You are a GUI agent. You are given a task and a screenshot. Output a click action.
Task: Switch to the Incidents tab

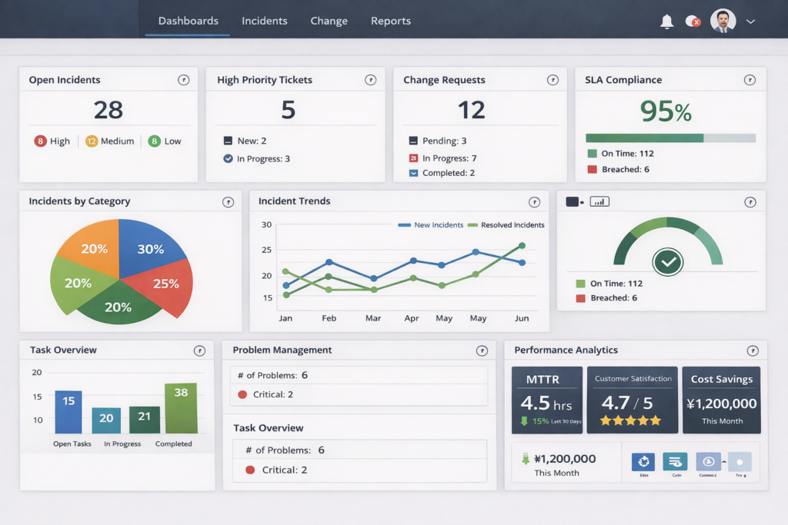click(x=264, y=21)
